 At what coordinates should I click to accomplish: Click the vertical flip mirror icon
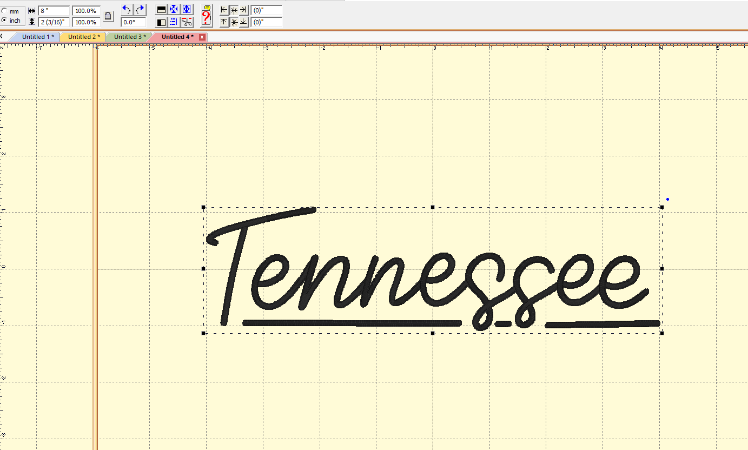click(x=161, y=9)
